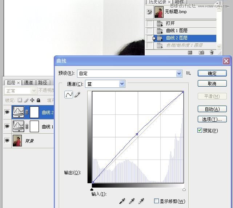Switch to the 动作 tab
Viewport: 233px width, 208px height.
(x=179, y=2)
